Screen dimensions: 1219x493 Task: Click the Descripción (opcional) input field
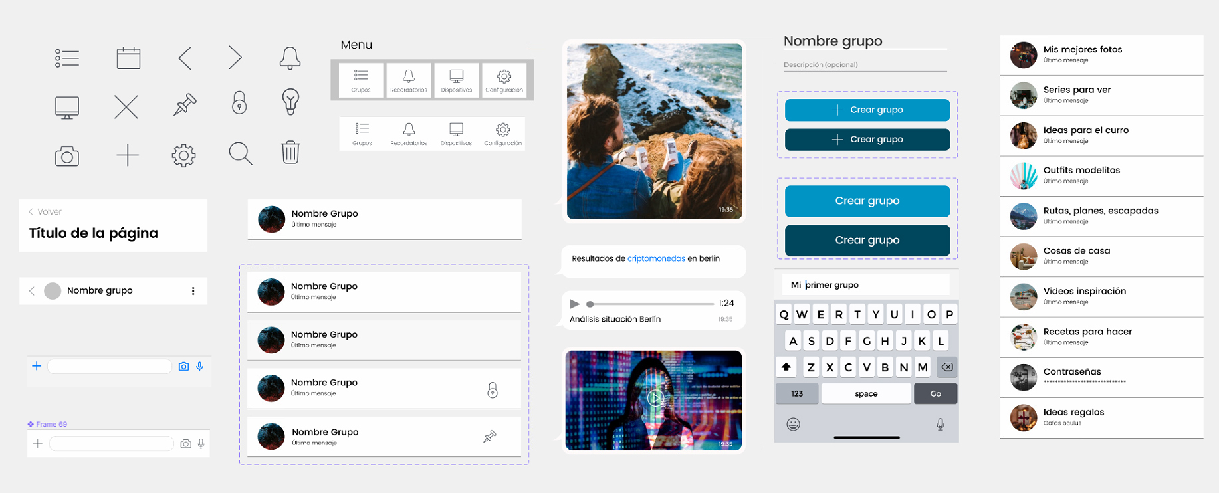pos(865,65)
